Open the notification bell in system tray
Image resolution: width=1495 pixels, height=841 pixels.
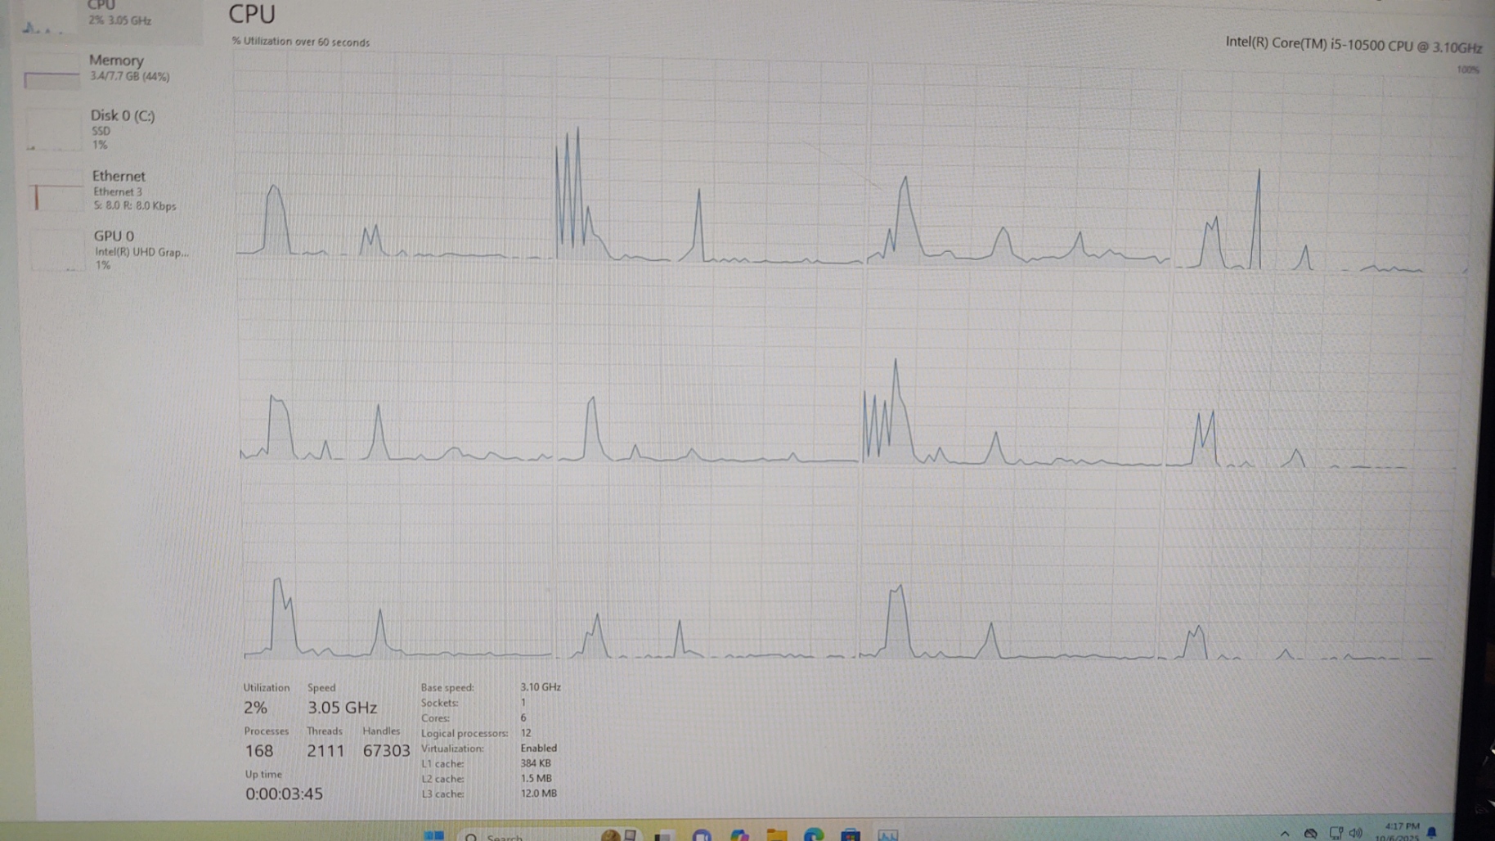(x=1432, y=832)
